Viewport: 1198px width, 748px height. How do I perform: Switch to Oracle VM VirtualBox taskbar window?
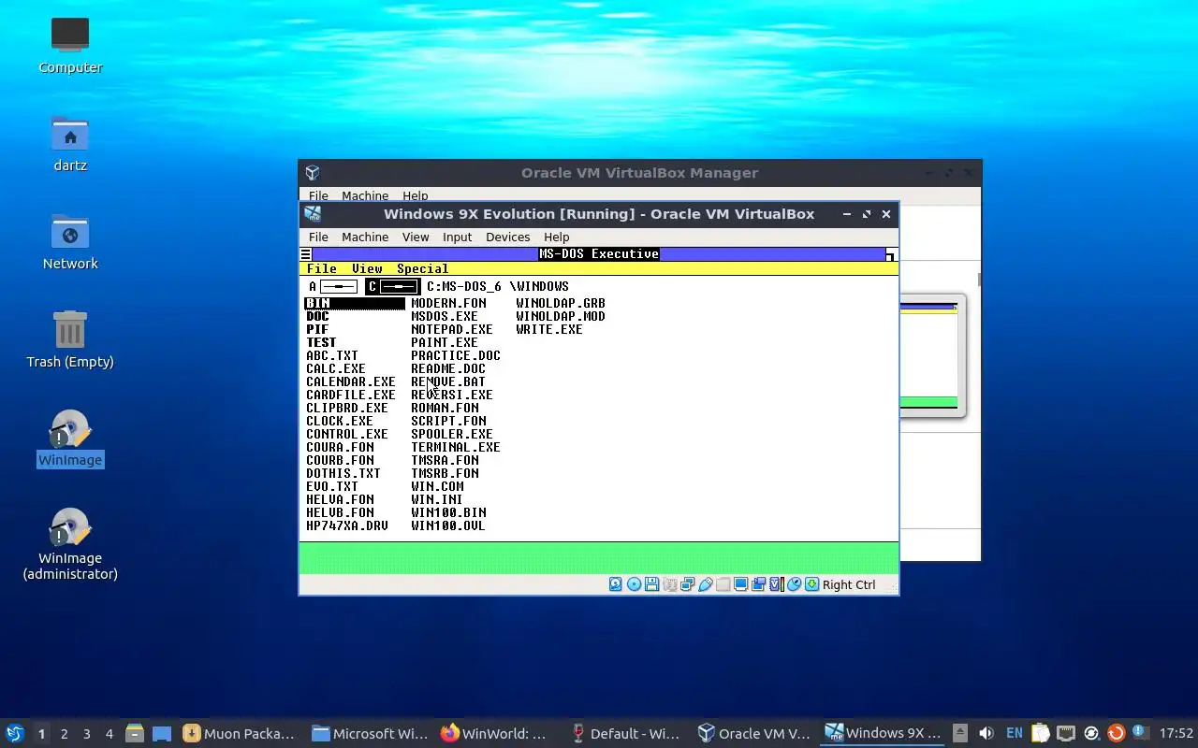[x=754, y=733]
